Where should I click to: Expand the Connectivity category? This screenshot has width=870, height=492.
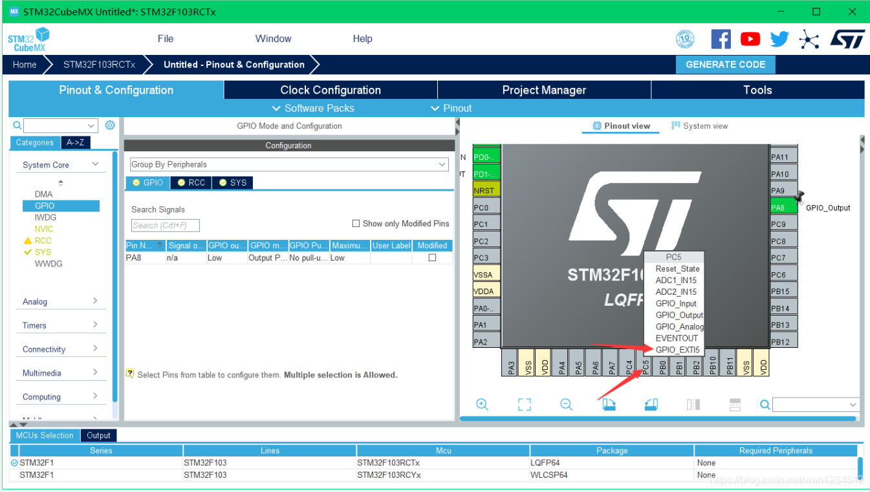tap(60, 349)
